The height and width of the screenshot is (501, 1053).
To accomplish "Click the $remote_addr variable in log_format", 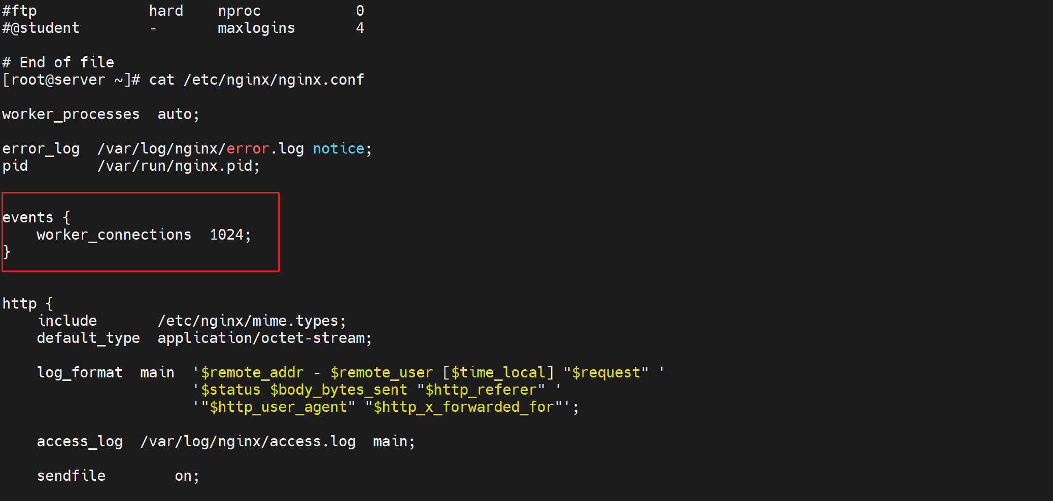I will pyautogui.click(x=252, y=373).
